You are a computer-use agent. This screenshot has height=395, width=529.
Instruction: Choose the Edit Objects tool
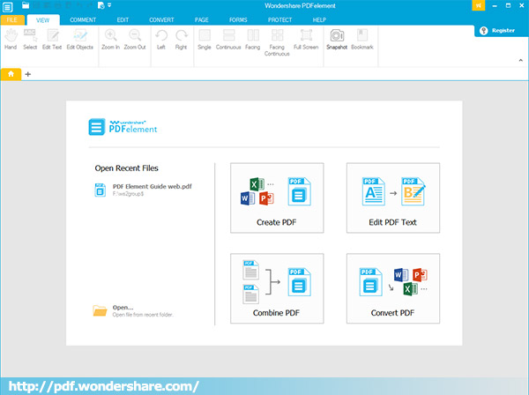coord(79,40)
